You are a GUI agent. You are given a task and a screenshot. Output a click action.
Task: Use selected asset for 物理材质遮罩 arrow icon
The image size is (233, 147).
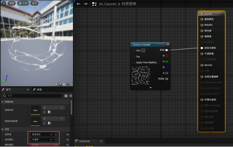44,123
